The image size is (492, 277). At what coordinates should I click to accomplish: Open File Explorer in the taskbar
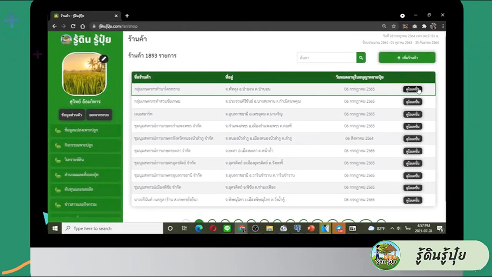click(x=269, y=228)
